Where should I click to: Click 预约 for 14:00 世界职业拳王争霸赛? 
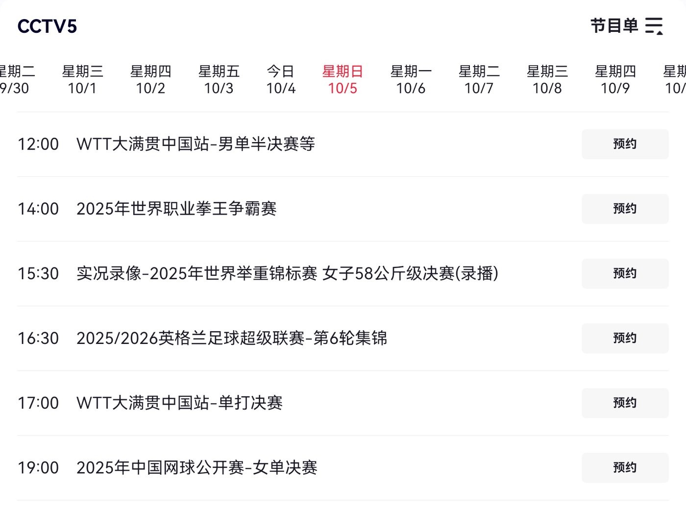pyautogui.click(x=625, y=209)
